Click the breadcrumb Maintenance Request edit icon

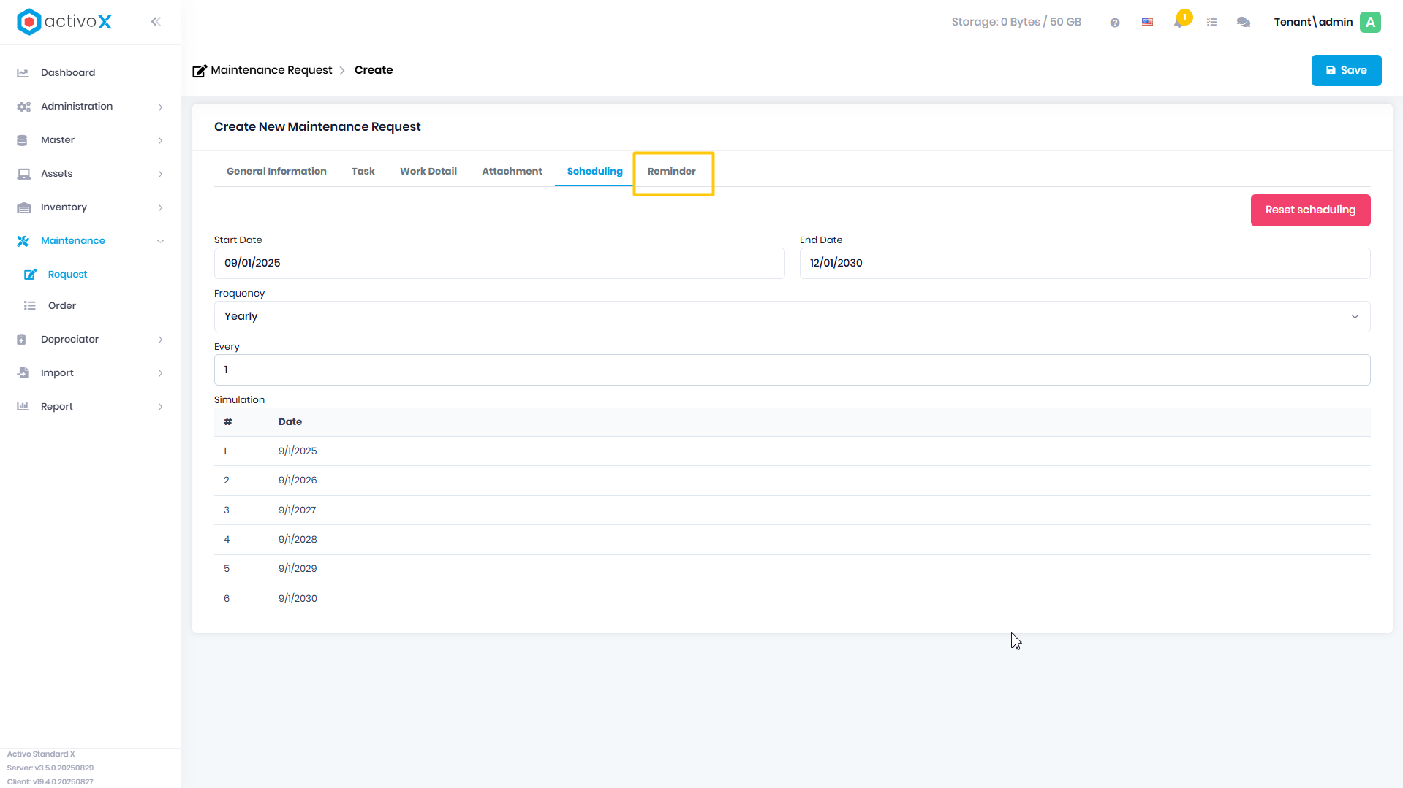point(200,71)
